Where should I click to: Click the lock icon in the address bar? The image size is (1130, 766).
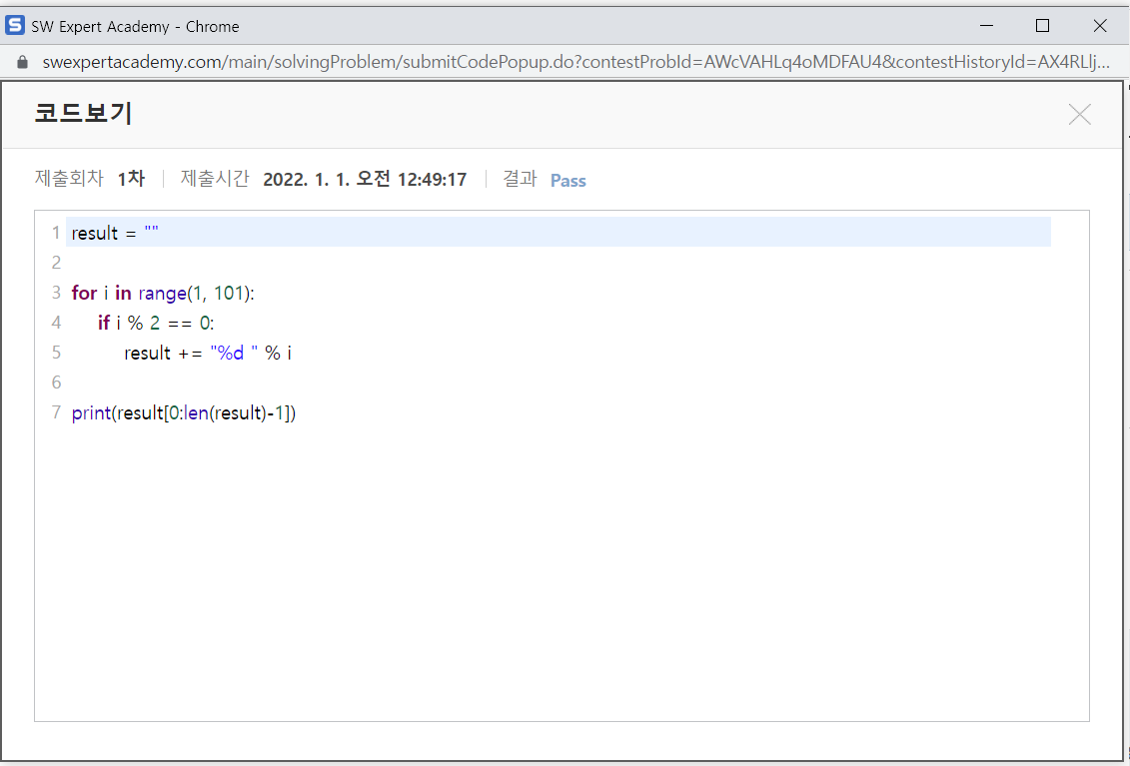(22, 62)
